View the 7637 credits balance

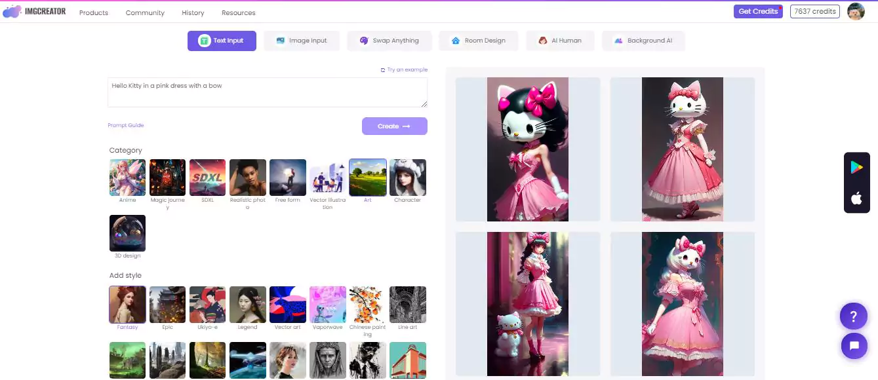pos(815,11)
